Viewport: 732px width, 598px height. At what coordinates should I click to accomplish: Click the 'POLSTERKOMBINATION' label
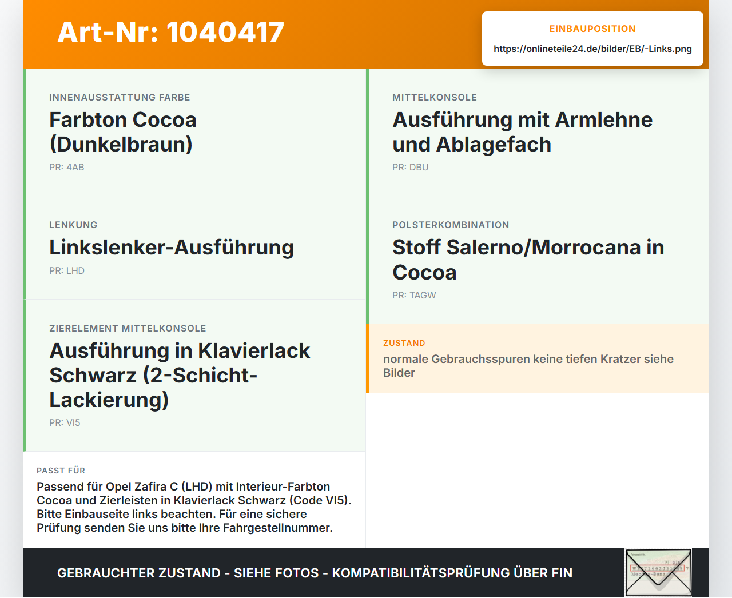coord(451,225)
